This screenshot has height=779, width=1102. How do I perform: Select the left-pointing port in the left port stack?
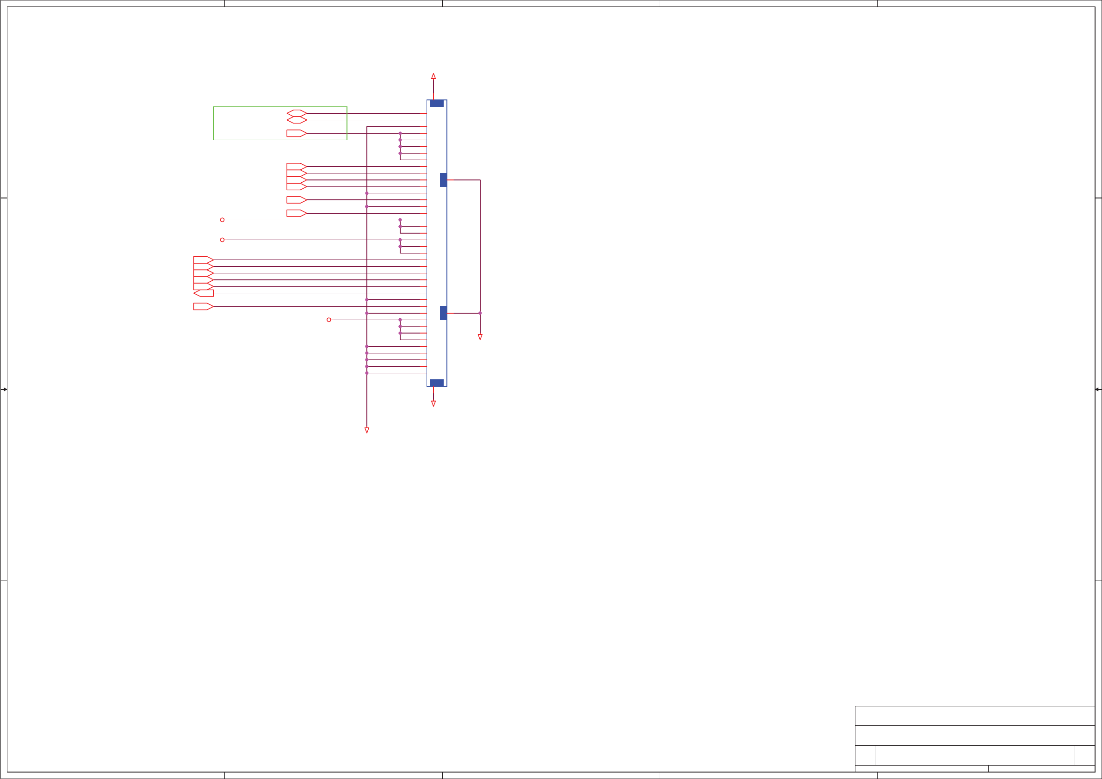click(x=204, y=293)
